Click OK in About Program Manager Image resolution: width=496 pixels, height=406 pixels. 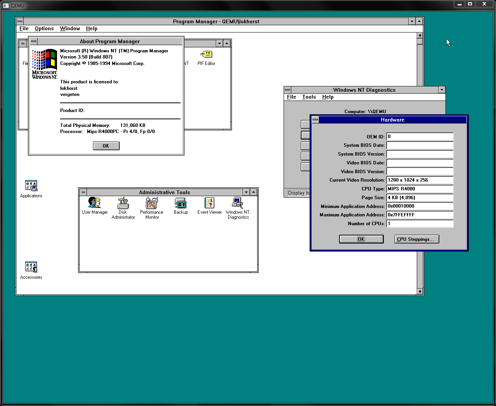pos(106,146)
